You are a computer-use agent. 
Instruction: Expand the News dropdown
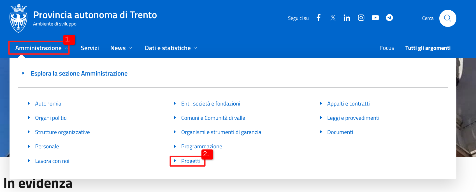pyautogui.click(x=121, y=48)
